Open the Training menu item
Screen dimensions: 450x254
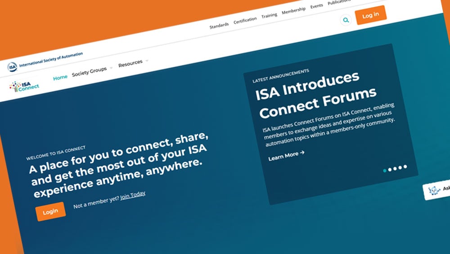pyautogui.click(x=269, y=15)
